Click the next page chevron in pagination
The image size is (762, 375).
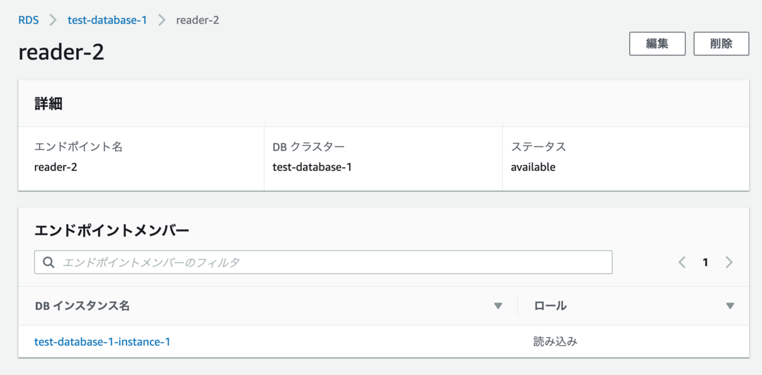729,261
